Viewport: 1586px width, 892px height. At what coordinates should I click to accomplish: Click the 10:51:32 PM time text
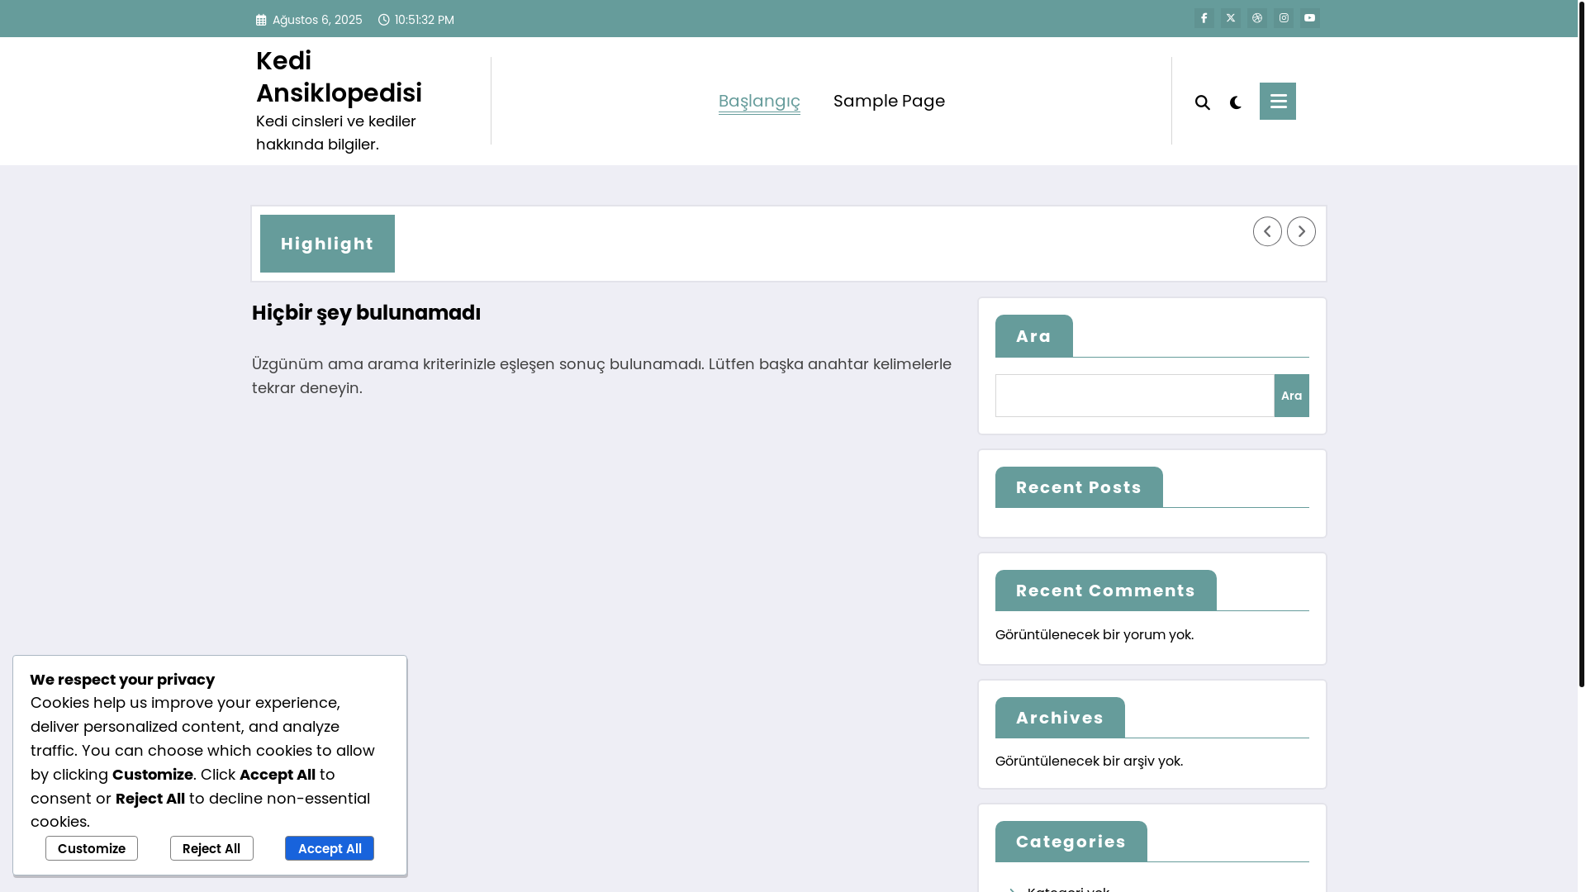click(x=424, y=20)
